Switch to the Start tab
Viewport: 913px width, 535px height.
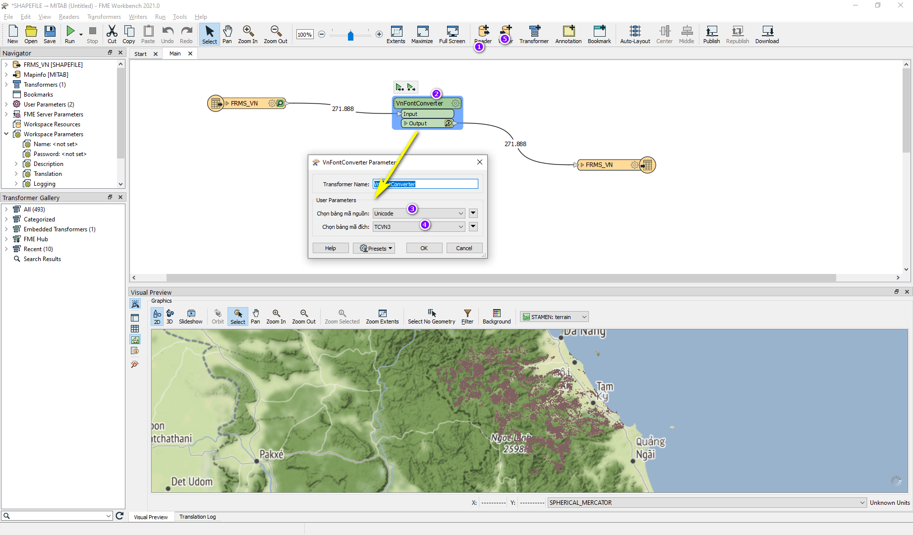(x=140, y=54)
